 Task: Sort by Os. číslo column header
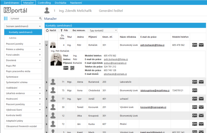62,37
